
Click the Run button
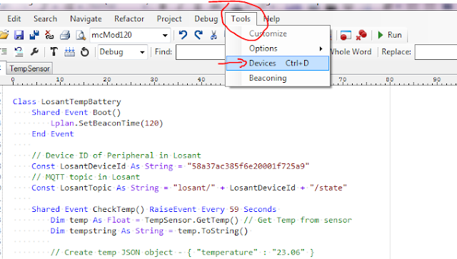(390, 35)
